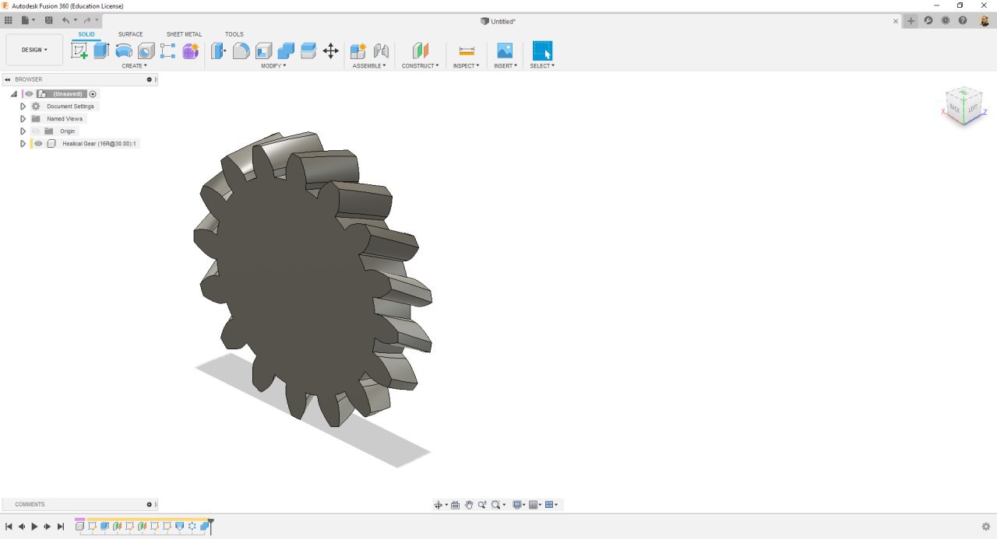The width and height of the screenshot is (997, 539).
Task: Open the Job Status clock icon
Action: [946, 20]
